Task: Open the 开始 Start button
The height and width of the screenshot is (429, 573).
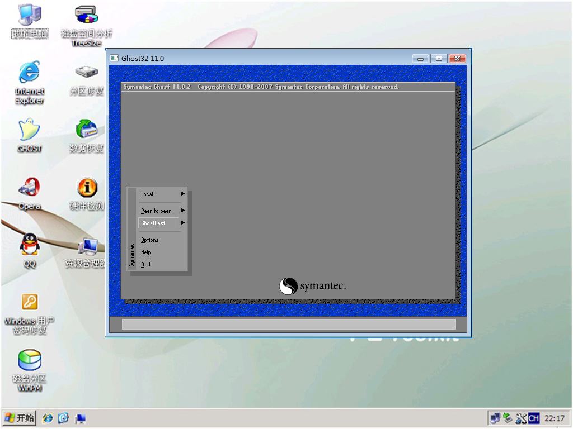Action: (20, 418)
